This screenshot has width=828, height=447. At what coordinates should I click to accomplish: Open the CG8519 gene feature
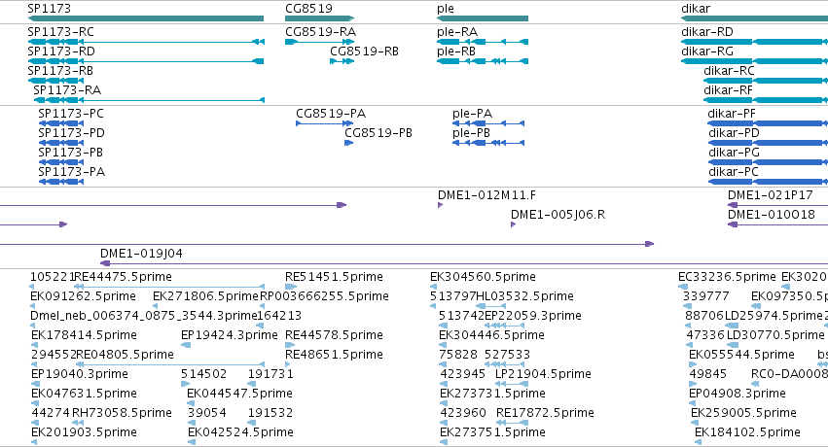pyautogui.click(x=319, y=18)
